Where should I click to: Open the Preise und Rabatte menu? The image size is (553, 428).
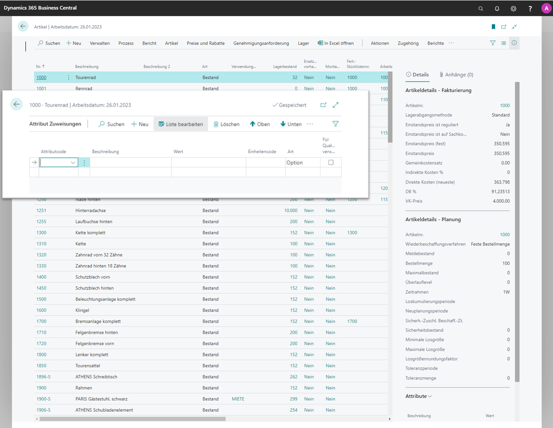(x=205, y=43)
